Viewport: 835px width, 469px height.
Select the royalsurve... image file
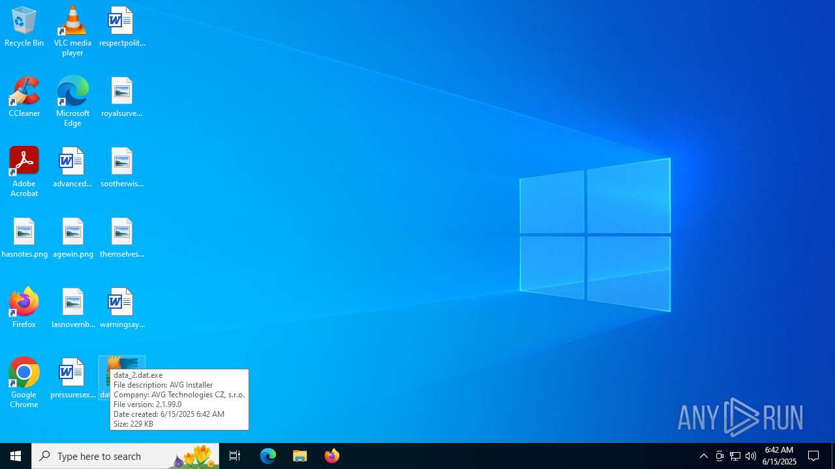click(x=122, y=98)
